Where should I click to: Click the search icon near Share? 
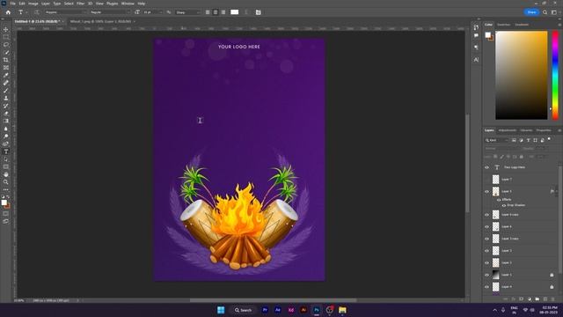[x=545, y=12]
